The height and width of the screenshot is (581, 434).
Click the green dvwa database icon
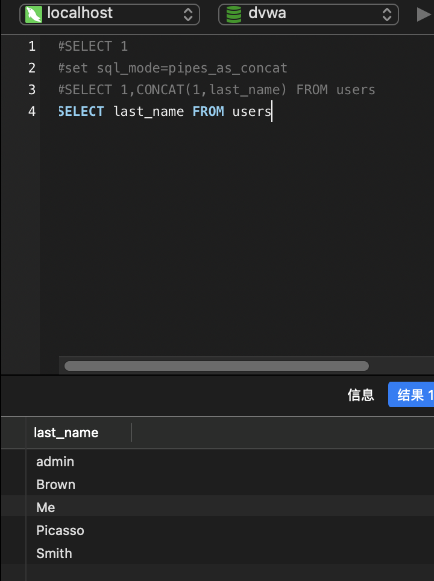coord(233,14)
